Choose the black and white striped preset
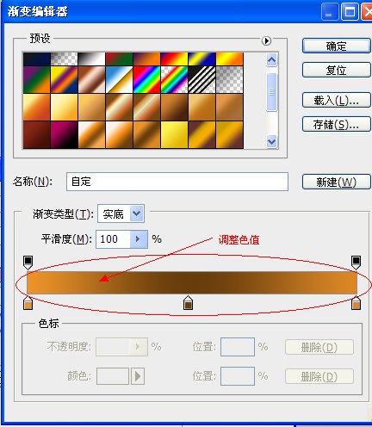This screenshot has width=372, height=427. 201,80
